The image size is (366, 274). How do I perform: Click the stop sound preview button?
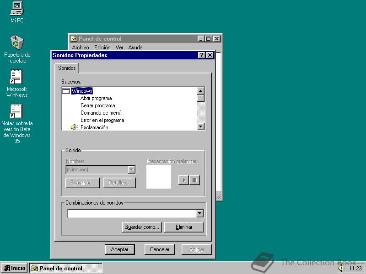194,180
